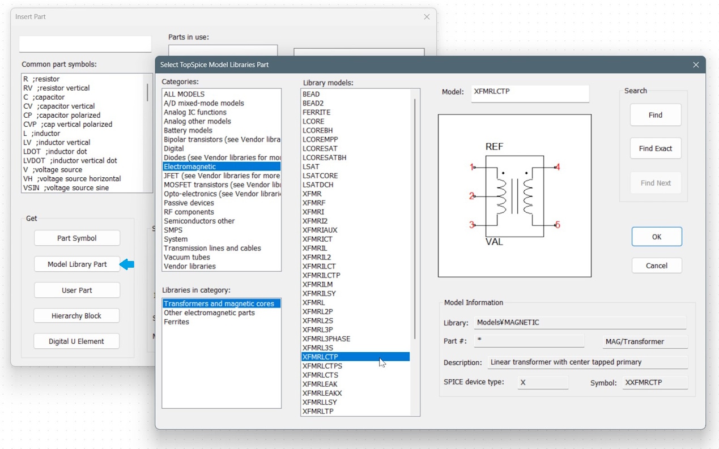Click the Find Exact button
The height and width of the screenshot is (449, 719).
coord(656,148)
